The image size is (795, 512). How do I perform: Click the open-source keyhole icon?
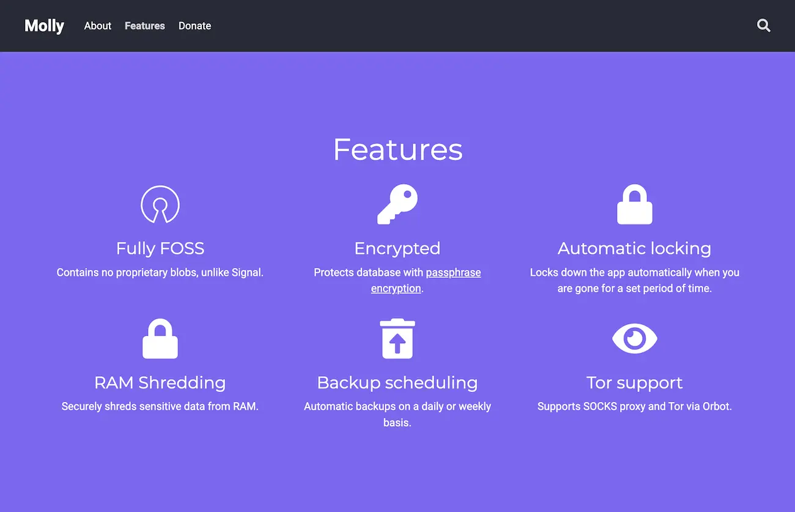point(160,205)
